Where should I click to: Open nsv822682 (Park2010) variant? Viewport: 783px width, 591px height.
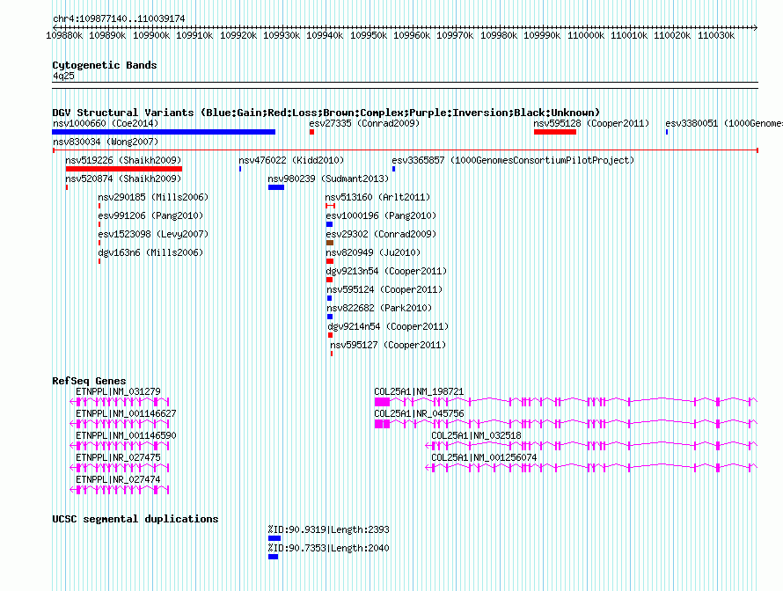(x=379, y=308)
